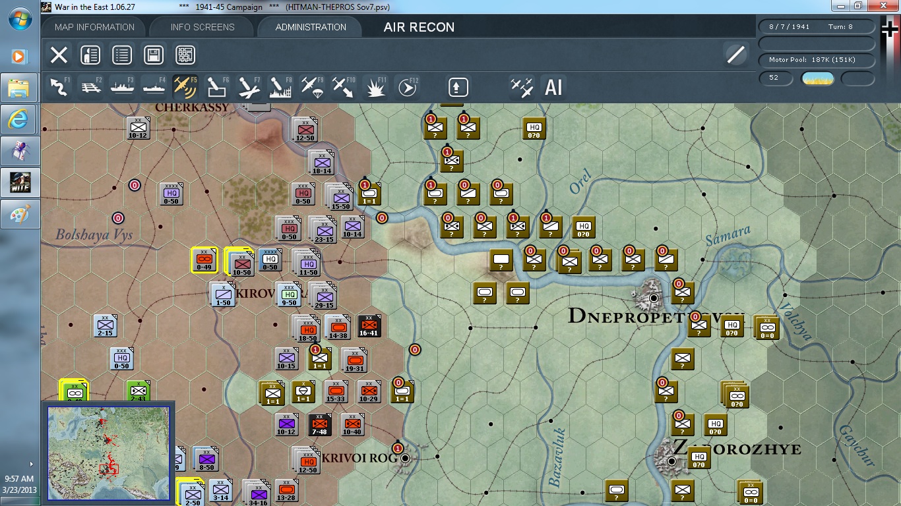Click the clear weather field indicator
901x506 pixels.
point(817,78)
